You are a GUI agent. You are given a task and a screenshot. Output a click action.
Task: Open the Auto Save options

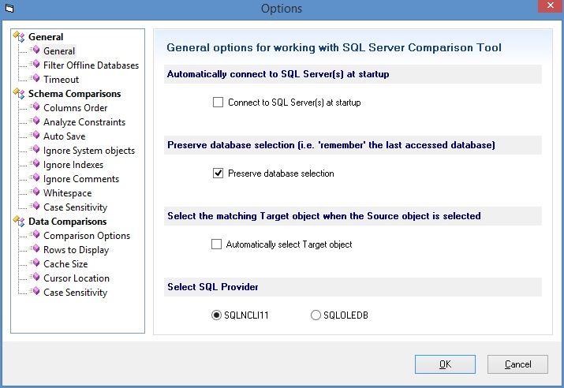point(65,136)
